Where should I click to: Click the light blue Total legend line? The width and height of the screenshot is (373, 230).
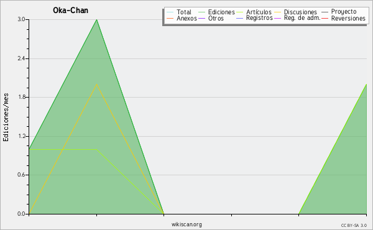(x=170, y=12)
